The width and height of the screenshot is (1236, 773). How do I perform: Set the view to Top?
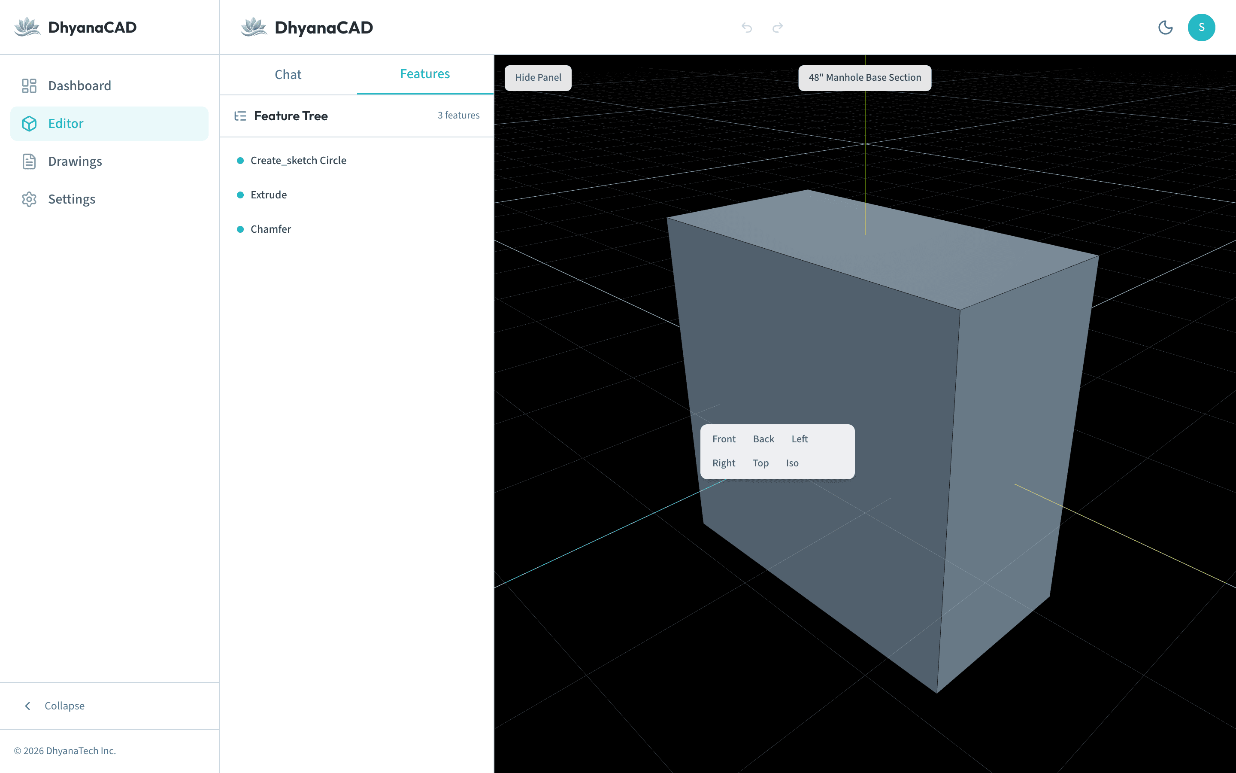760,463
